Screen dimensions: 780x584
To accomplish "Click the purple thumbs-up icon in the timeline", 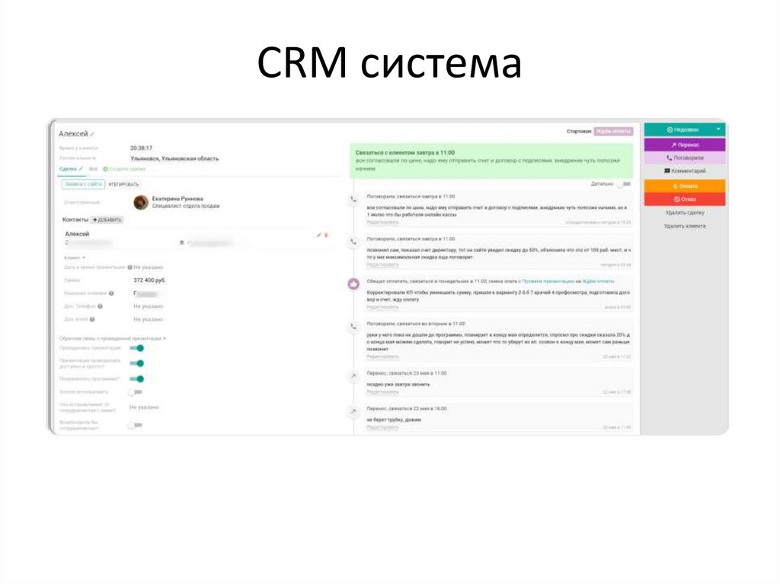I will click(x=353, y=283).
